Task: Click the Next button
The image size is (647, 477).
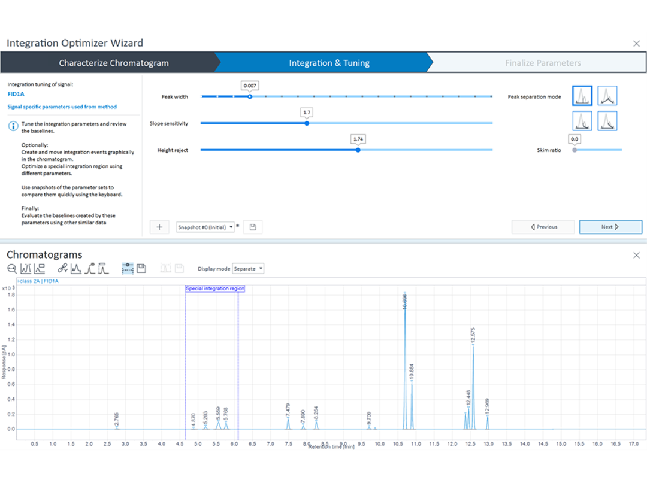Action: [x=610, y=227]
